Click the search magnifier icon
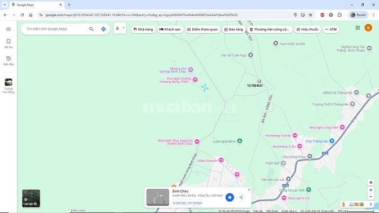379x213 pixels. click(91, 29)
